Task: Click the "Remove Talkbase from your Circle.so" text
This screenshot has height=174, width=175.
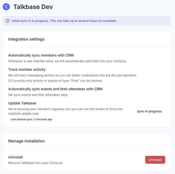Action: [36, 163]
